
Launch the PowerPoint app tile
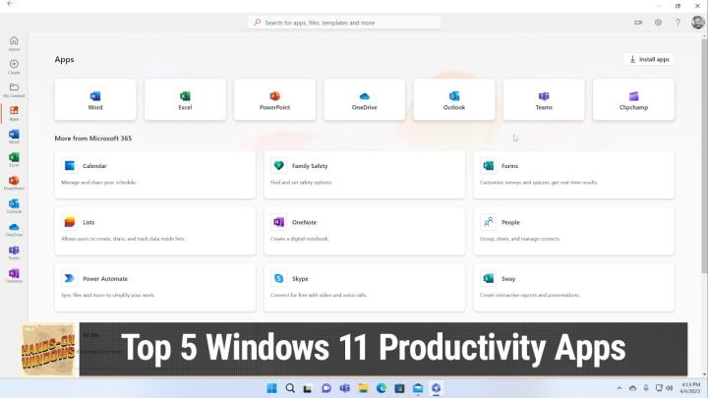click(274, 99)
